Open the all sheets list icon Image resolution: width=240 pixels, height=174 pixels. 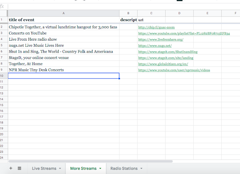(19, 168)
